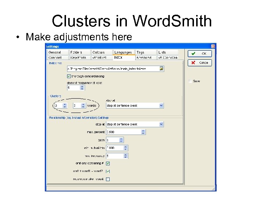The height and width of the screenshot is (198, 264).
Task: Select the WordList tab
Action: coord(102,58)
